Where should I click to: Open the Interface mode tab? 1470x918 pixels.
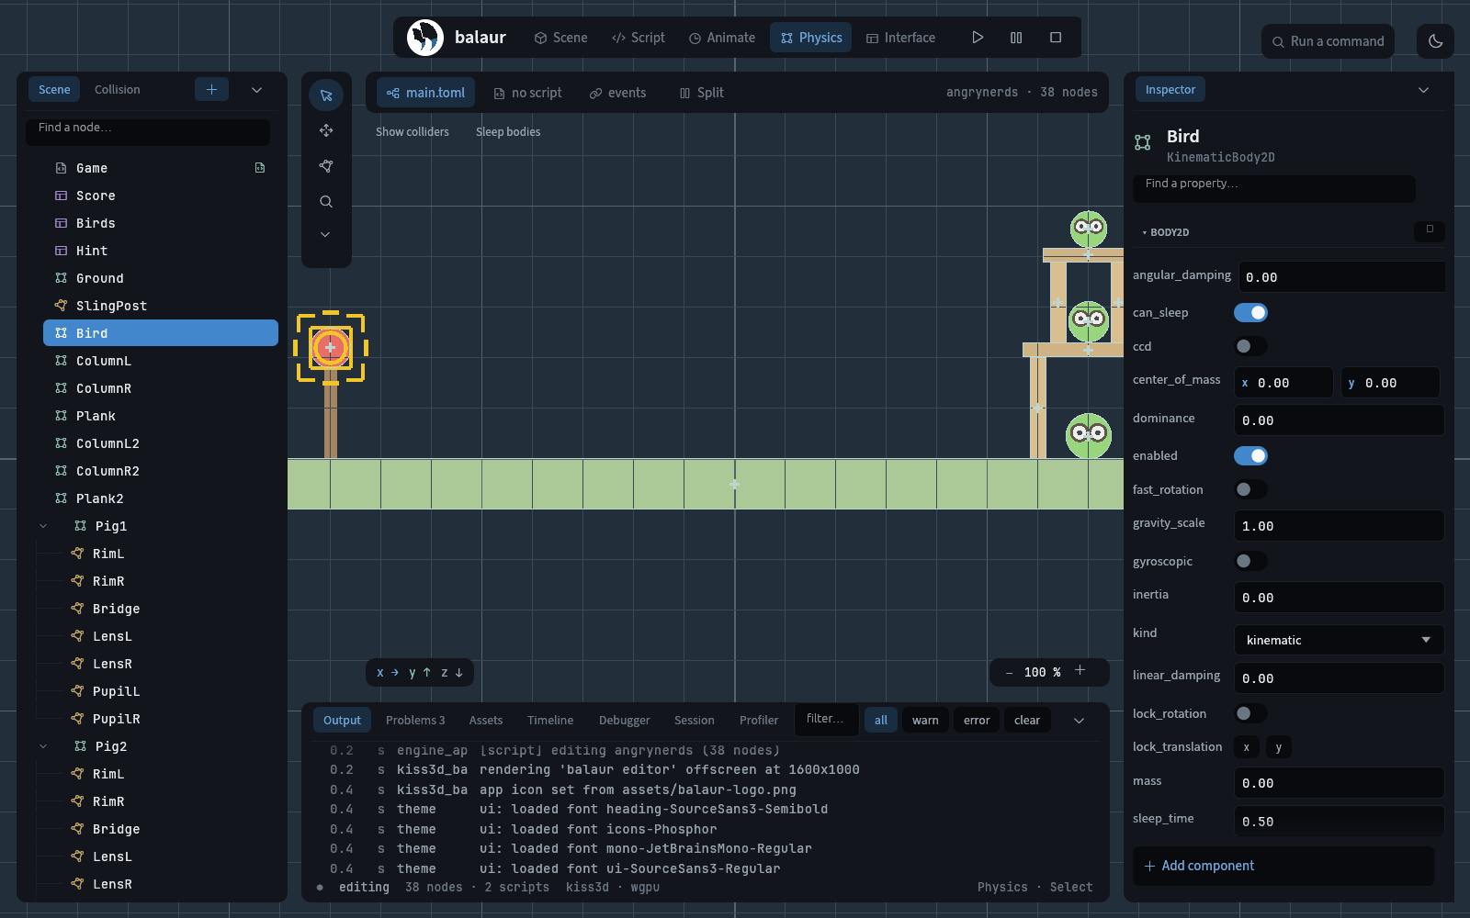(900, 38)
